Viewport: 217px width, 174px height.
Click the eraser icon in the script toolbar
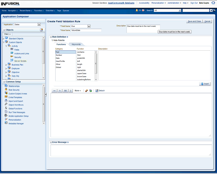coord(86,91)
